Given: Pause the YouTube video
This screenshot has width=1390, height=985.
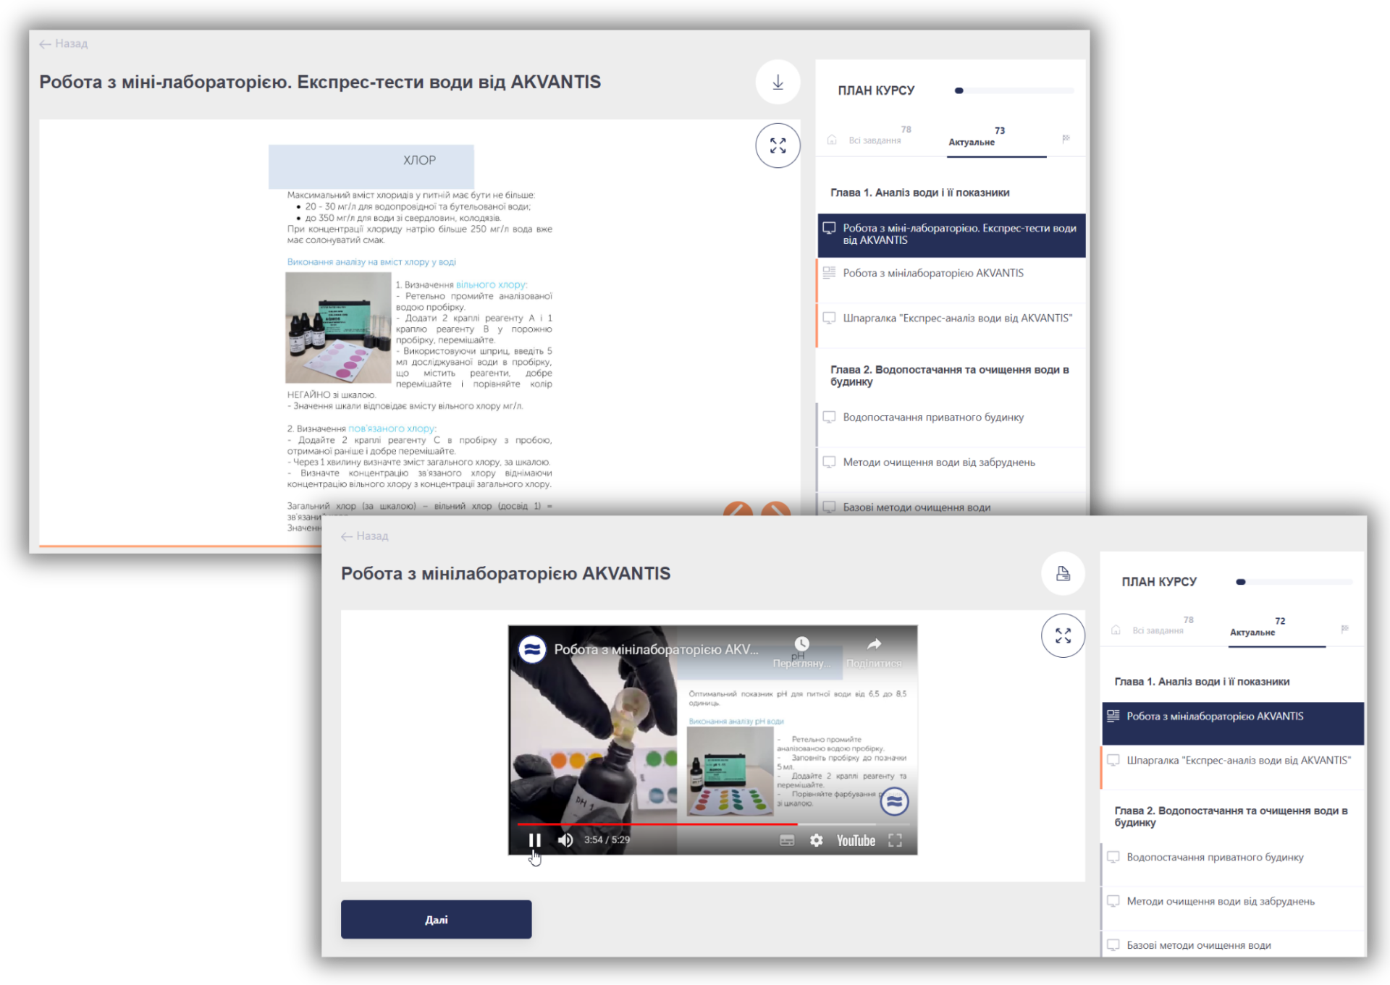Looking at the screenshot, I should point(535,840).
